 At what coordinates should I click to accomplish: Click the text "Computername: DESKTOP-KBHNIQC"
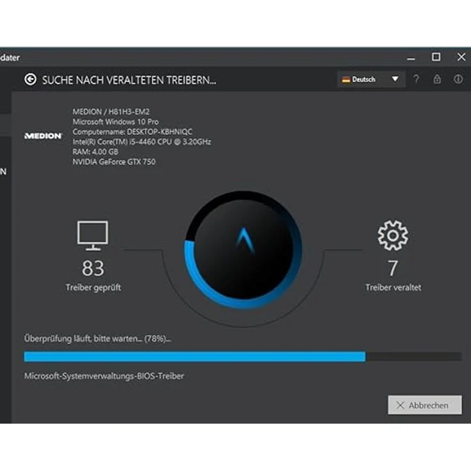coord(132,132)
